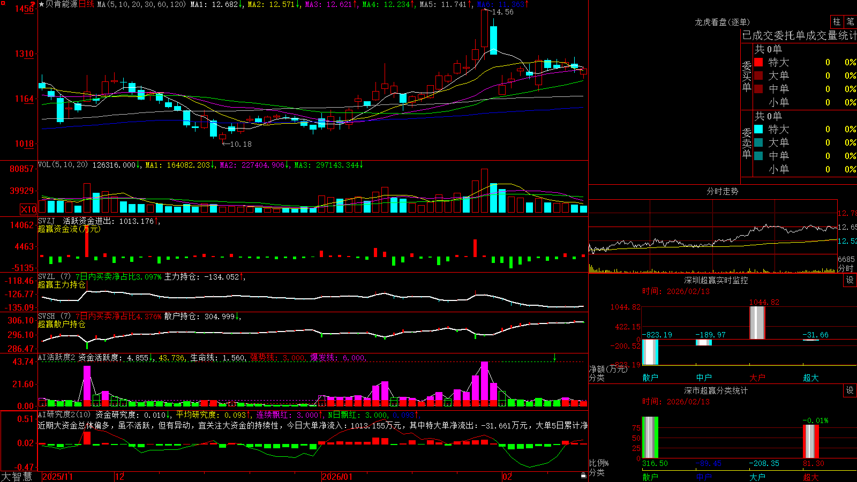Click the 超赢散户持仓 label
Image resolution: width=857 pixels, height=482 pixels.
pyautogui.click(x=62, y=324)
